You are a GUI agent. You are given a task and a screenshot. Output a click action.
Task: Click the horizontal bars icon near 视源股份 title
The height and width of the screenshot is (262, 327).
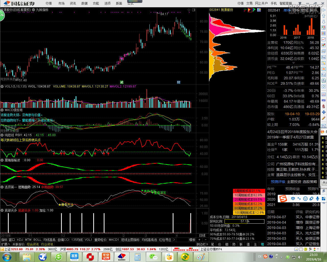(246, 10)
